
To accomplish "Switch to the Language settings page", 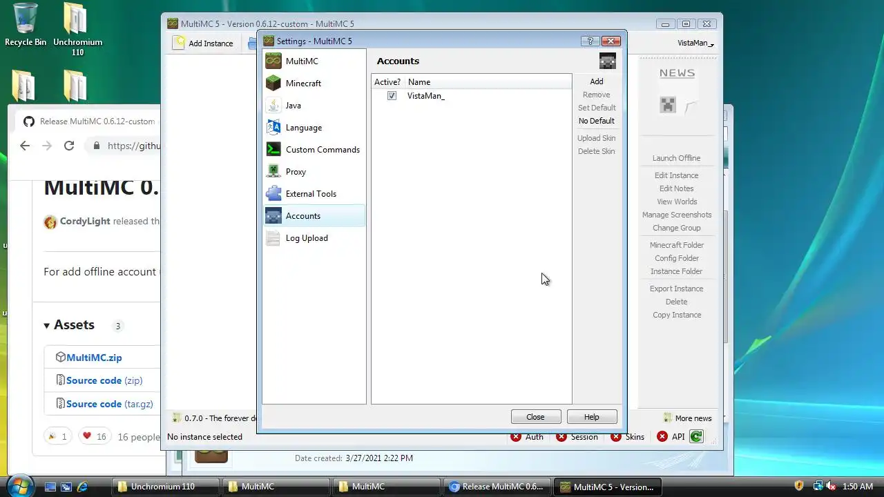I will 314,128.
